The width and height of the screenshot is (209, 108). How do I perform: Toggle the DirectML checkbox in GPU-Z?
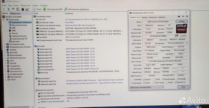[x=178, y=79]
